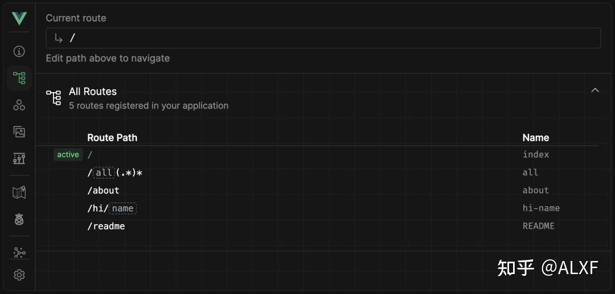Click the active root "/" route path
The width and height of the screenshot is (615, 294).
90,155
